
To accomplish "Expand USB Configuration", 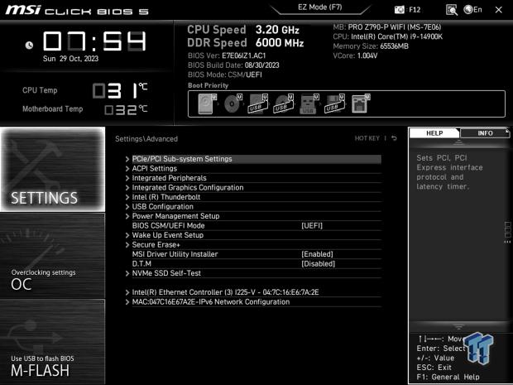I will (253, 207).
